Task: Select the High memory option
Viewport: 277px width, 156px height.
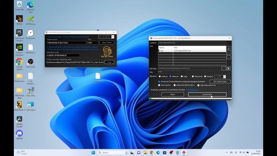Action: 182,76
